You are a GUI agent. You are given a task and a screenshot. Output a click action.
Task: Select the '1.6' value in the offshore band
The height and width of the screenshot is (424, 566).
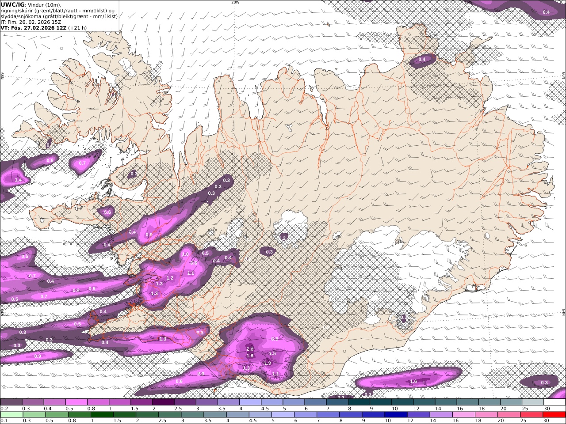pyautogui.click(x=413, y=381)
